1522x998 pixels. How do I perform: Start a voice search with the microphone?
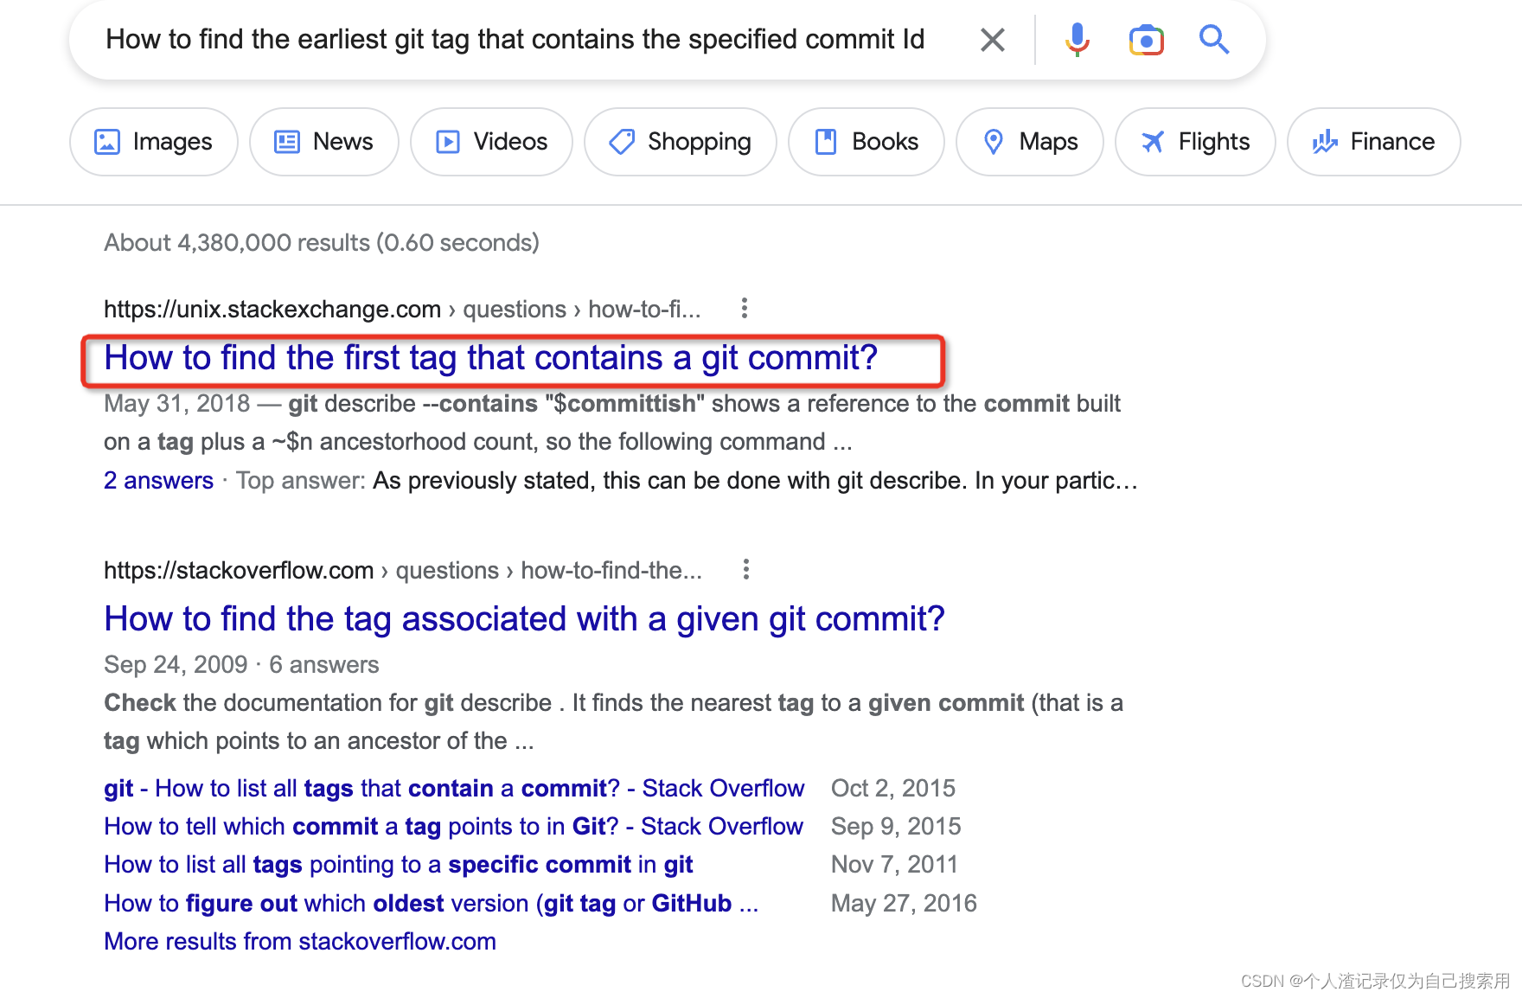coord(1077,40)
